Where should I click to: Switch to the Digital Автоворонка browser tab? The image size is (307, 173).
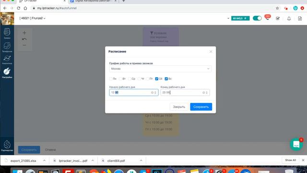click(x=93, y=1)
